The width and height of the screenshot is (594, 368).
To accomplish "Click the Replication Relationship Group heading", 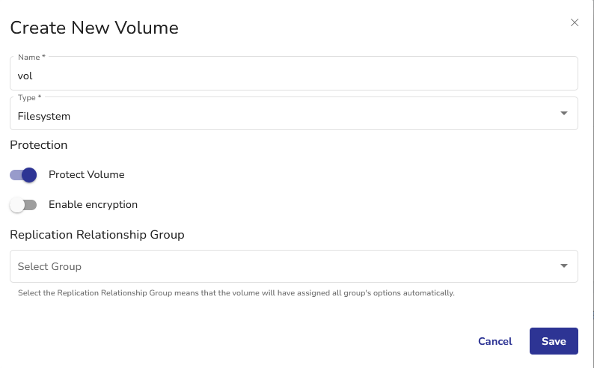I will pos(97,234).
